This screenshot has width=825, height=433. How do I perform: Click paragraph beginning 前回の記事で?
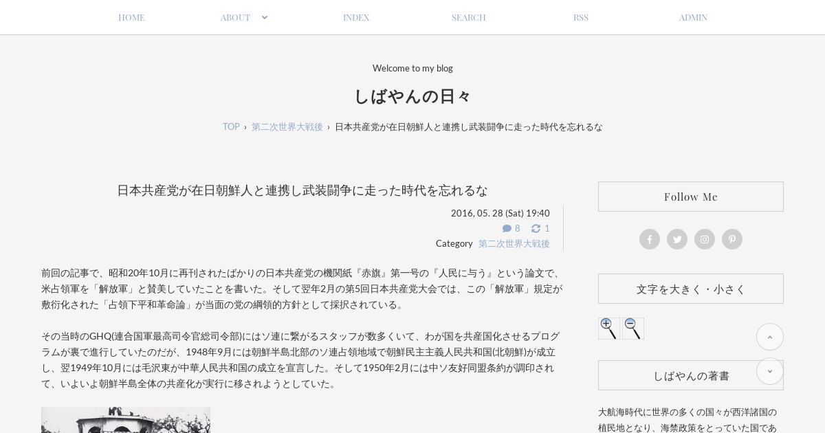302,289
